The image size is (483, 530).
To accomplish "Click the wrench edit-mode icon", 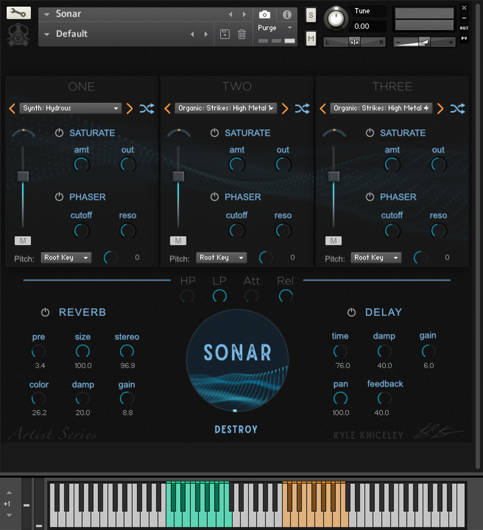I will [19, 13].
